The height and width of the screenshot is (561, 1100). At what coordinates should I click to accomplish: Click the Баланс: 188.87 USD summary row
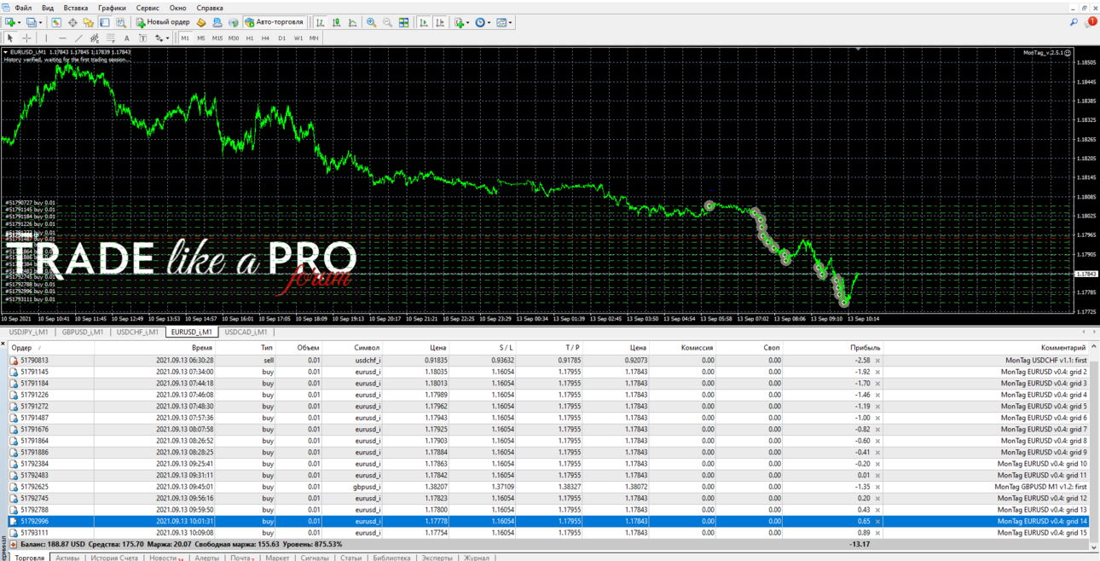pos(550,544)
